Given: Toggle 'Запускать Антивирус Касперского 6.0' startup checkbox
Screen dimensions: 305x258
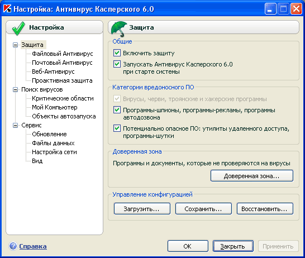Looking at the screenshot, I should tap(117, 64).
